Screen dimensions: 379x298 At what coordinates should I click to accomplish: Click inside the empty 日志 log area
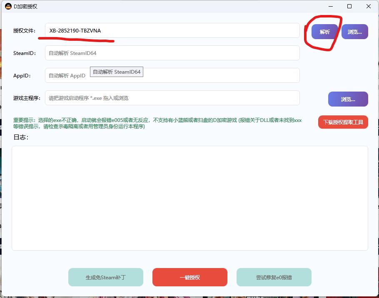pos(189,198)
